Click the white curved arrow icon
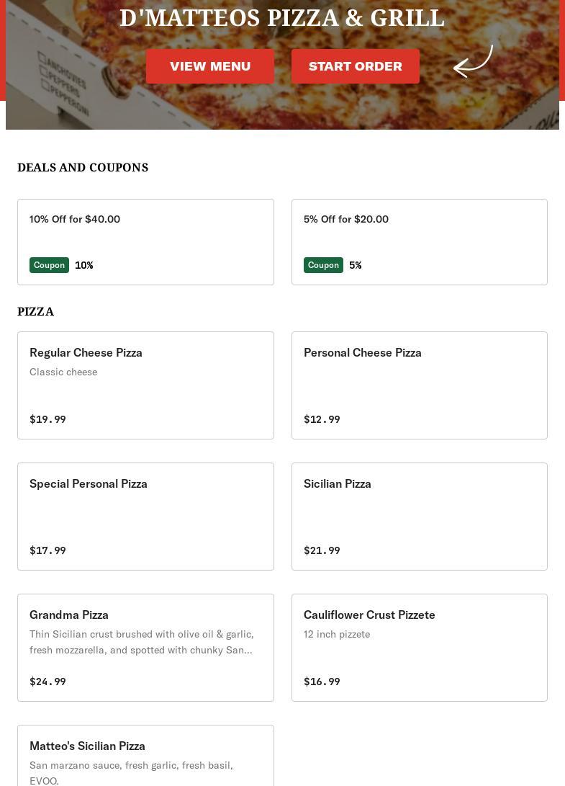 [x=473, y=61]
